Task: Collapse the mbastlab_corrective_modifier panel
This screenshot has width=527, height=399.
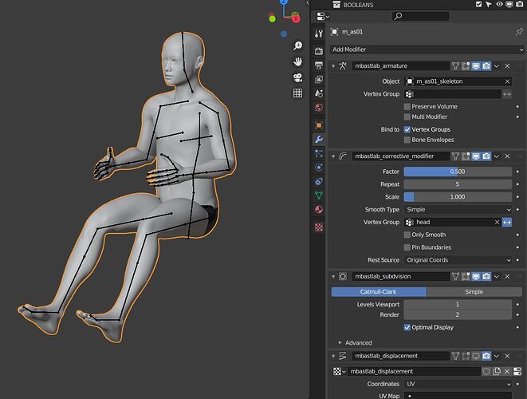Action: (333, 156)
